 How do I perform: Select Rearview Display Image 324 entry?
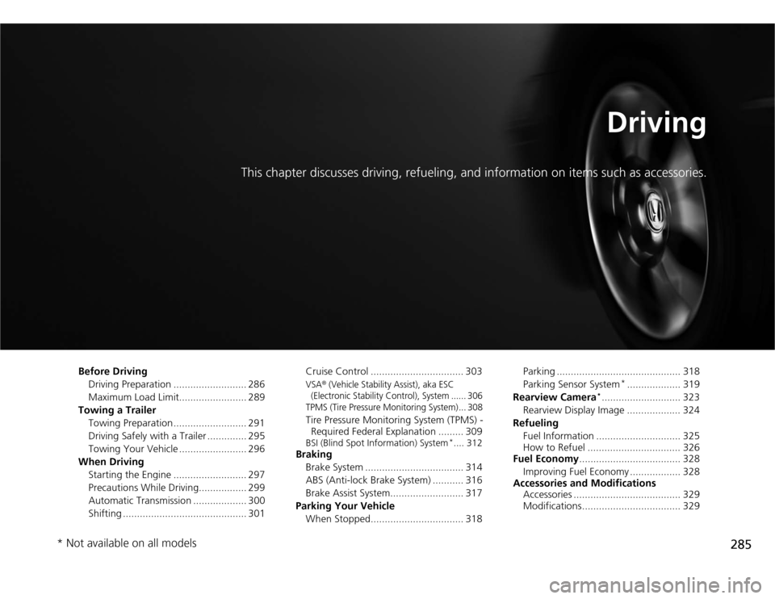(611, 410)
